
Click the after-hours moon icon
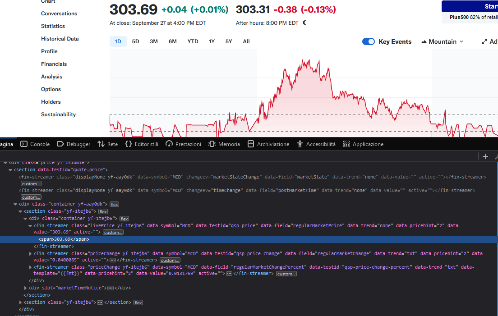pos(304,23)
